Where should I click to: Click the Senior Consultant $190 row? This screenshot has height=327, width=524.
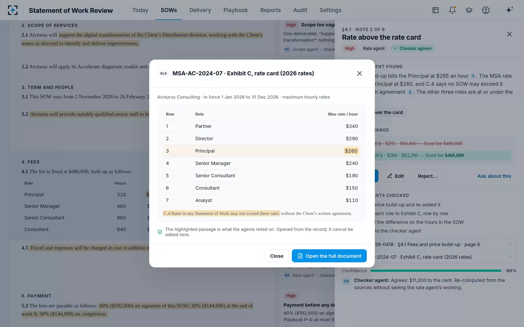(x=262, y=175)
